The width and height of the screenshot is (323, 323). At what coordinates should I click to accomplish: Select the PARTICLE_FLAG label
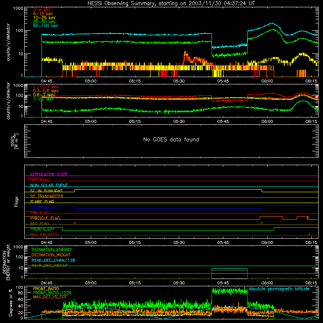45,218
